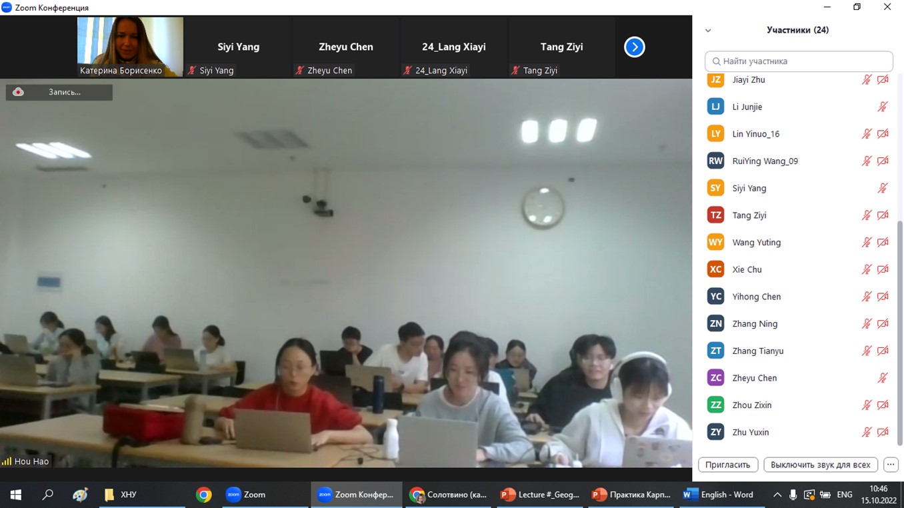Click Tang Ziyi's camera-off icon
Viewport: 904px width, 508px height.
pyautogui.click(x=883, y=215)
